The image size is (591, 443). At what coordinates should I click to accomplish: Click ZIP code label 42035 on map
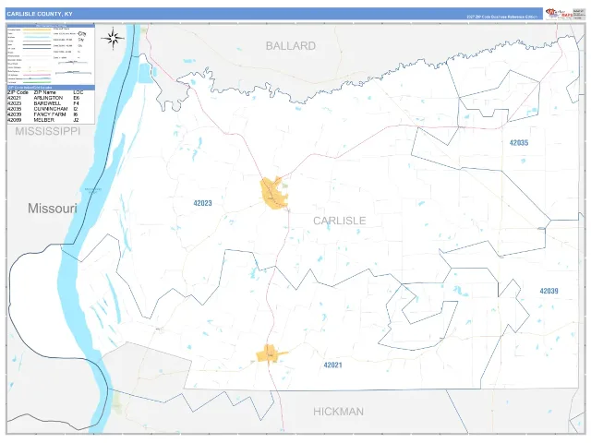pos(519,143)
